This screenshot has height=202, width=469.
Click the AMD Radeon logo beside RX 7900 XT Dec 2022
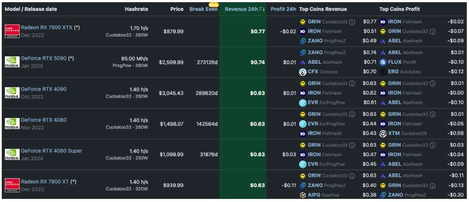(12, 185)
